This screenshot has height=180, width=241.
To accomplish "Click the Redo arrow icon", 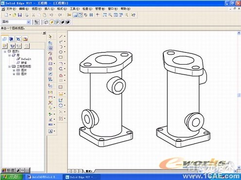I will pyautogui.click(x=60, y=15).
